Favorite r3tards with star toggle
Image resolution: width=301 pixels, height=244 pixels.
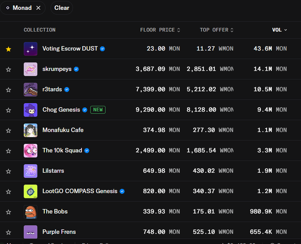(8, 90)
